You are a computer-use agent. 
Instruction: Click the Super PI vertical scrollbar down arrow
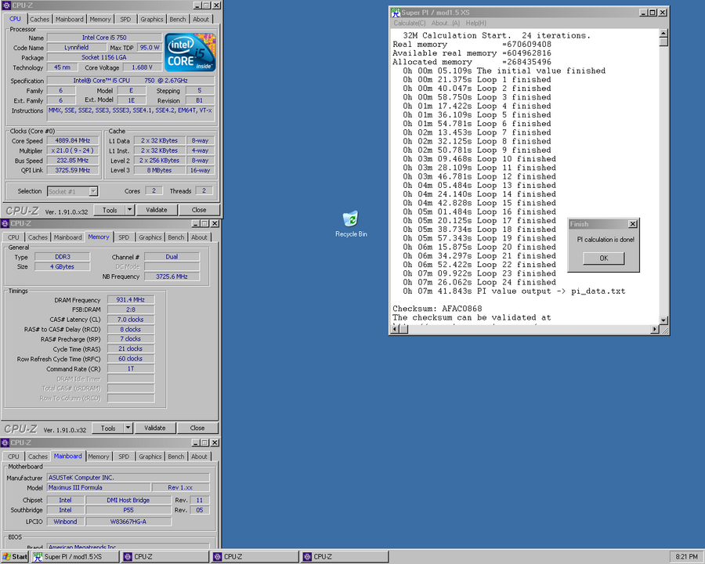(663, 320)
